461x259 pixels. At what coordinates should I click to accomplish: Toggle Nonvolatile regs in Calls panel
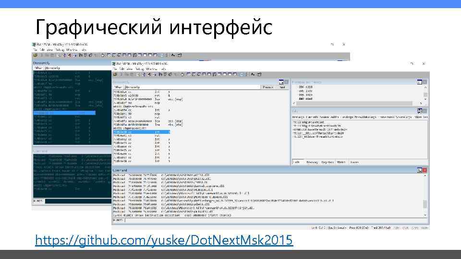pyautogui.click(x=365, y=117)
